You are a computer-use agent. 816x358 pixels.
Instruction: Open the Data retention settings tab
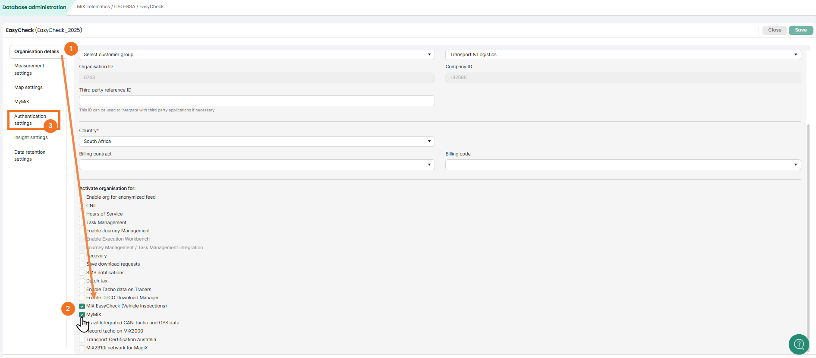pyautogui.click(x=30, y=155)
